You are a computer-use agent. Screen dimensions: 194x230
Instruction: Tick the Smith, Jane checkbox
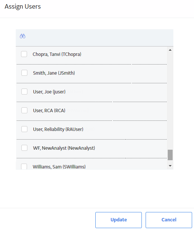click(x=24, y=73)
